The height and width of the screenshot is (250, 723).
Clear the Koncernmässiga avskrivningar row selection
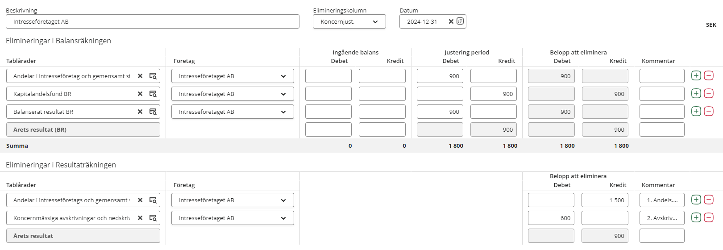(140, 218)
